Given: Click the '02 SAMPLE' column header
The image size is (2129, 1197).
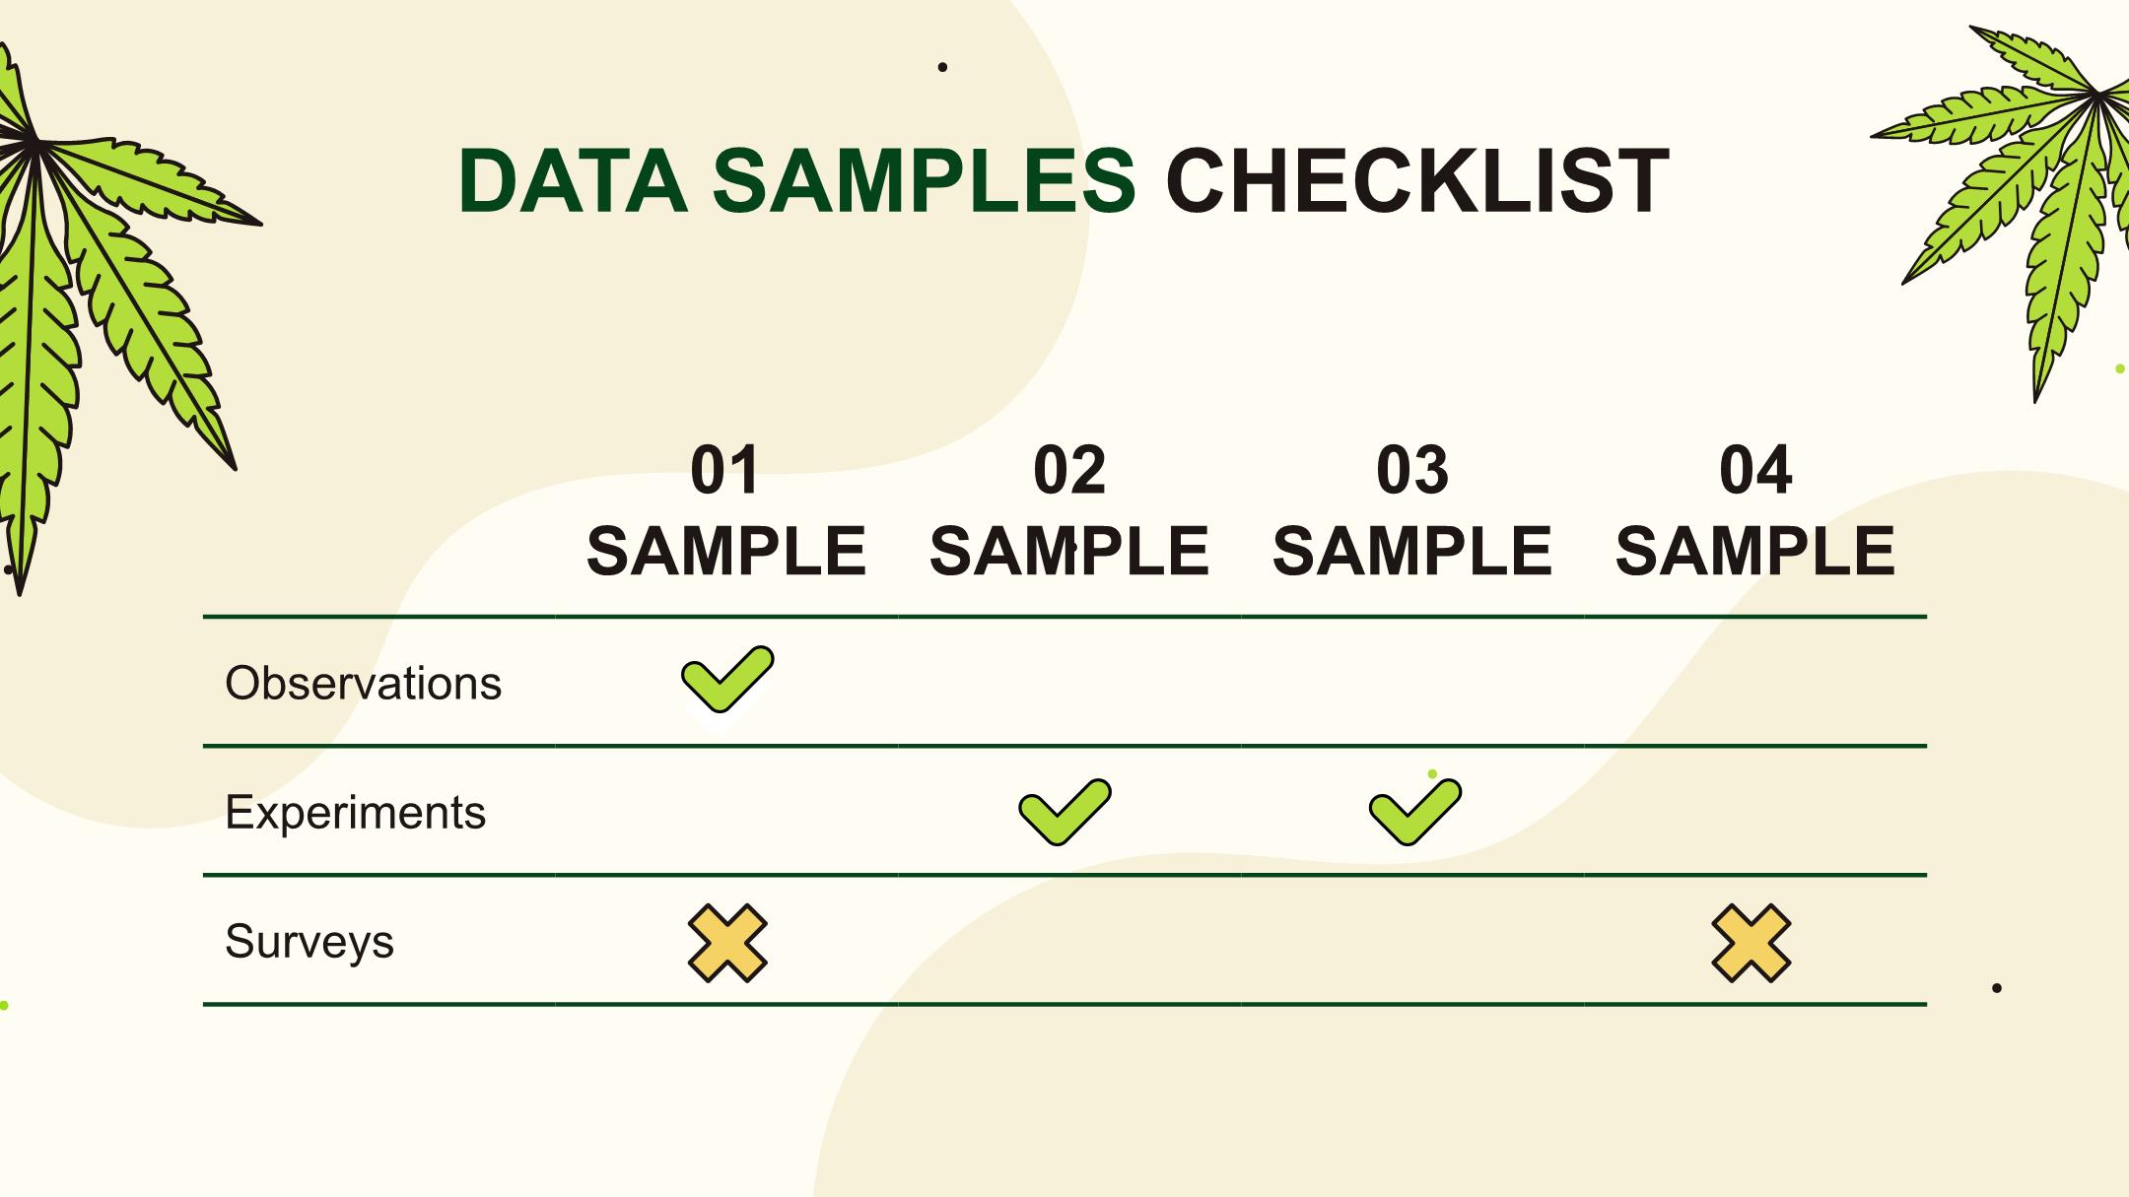Looking at the screenshot, I should tap(1069, 510).
